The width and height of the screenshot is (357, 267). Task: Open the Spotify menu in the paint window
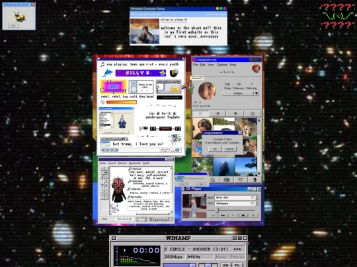tap(146, 163)
